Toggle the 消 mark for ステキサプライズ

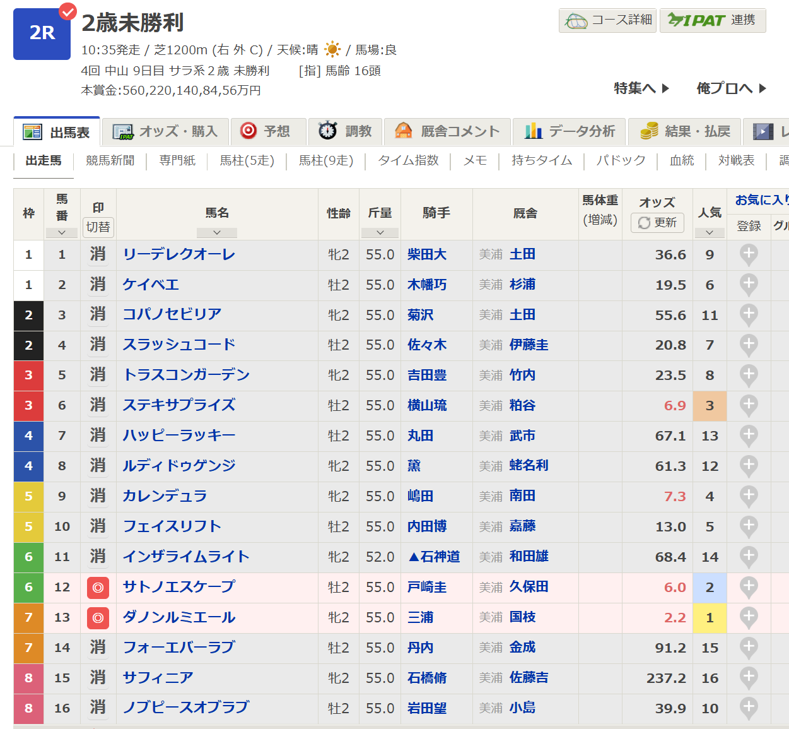pos(98,405)
